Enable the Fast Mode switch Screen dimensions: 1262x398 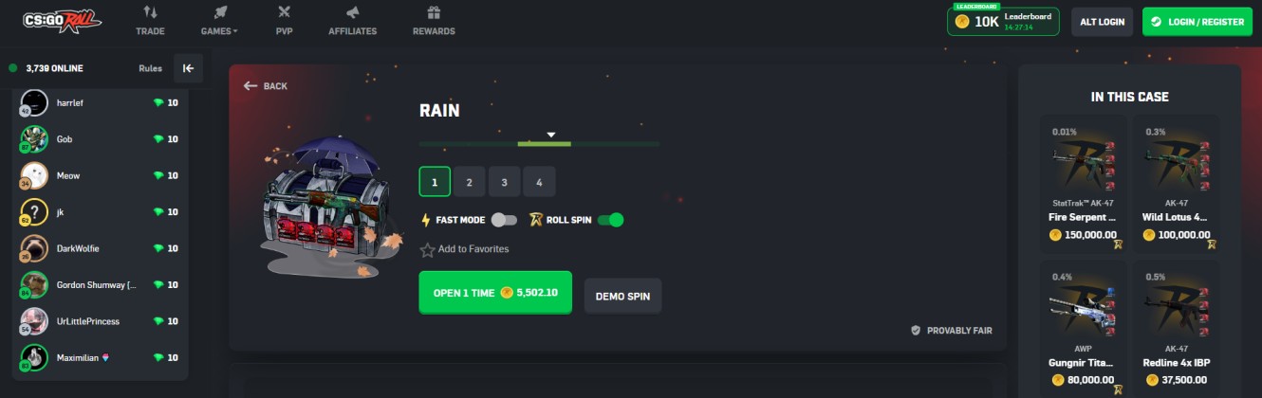click(504, 220)
